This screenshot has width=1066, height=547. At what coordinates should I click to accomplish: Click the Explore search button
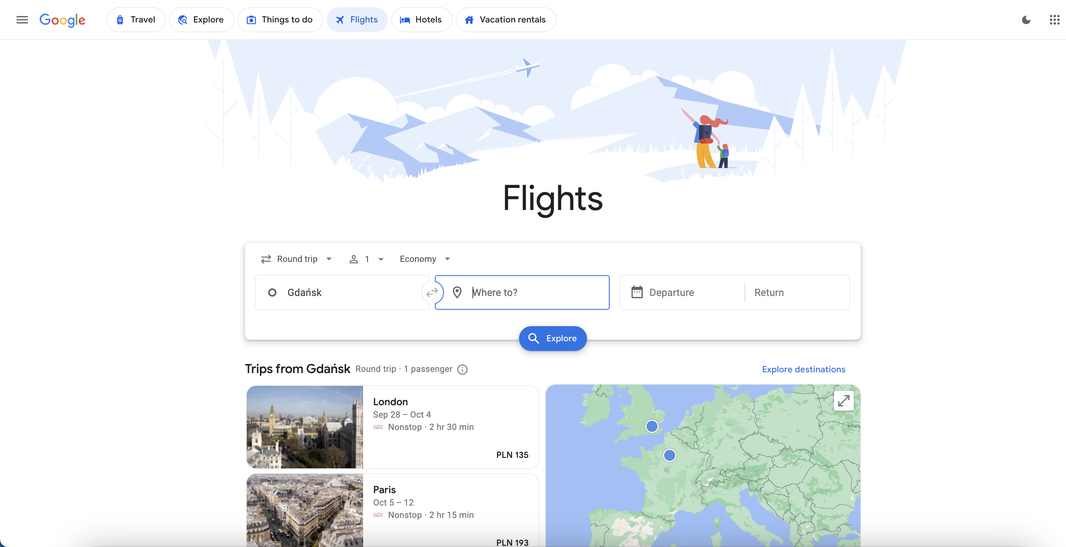pos(552,338)
